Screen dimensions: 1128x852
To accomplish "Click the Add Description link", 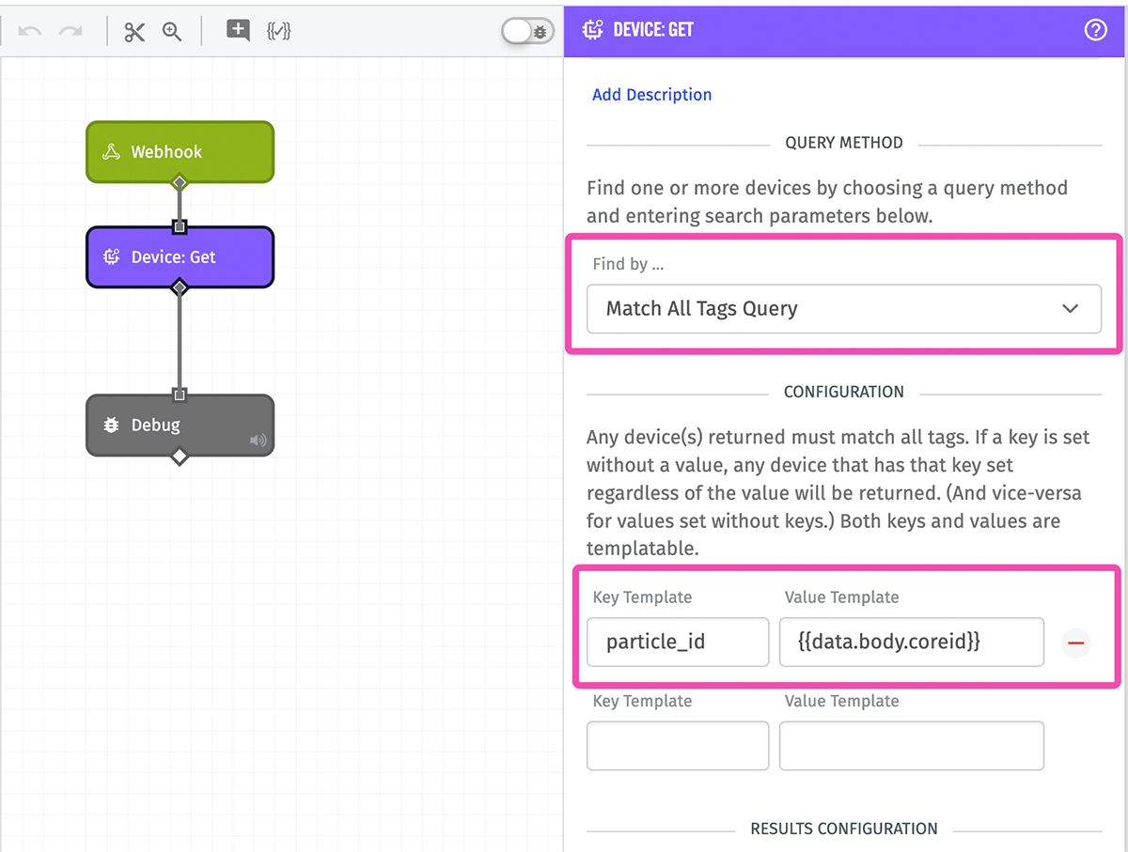I will (651, 94).
